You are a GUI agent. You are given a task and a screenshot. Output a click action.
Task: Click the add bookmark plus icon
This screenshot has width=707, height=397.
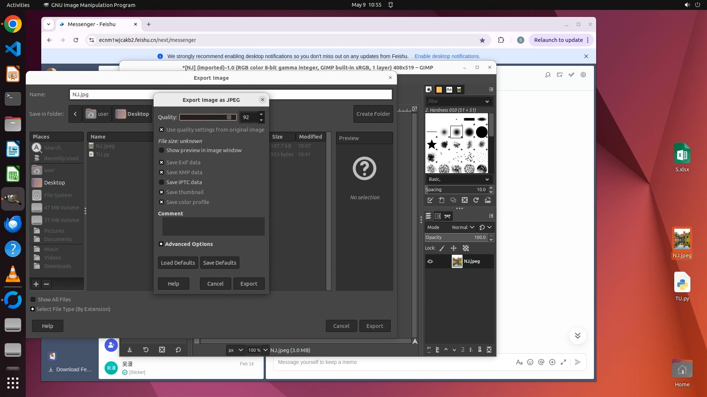(36, 284)
